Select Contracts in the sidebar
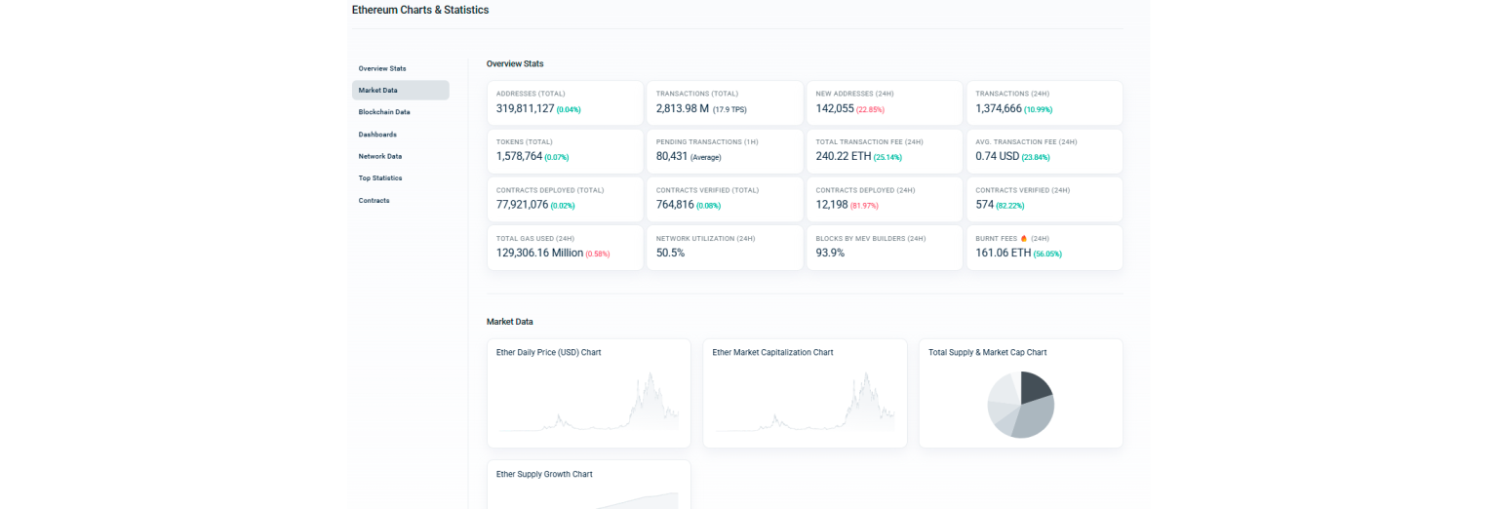This screenshot has width=1498, height=509. [x=374, y=200]
